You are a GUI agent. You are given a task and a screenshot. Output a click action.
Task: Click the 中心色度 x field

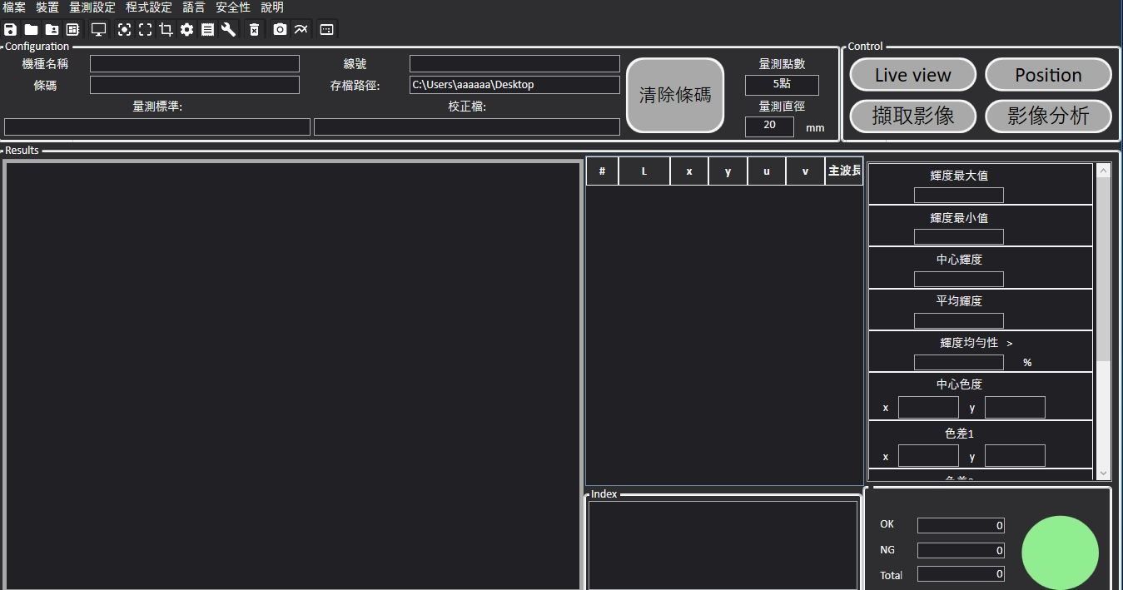(x=928, y=408)
